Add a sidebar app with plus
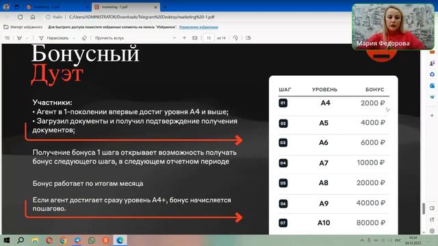This screenshot has width=438, height=246. click(x=432, y=115)
